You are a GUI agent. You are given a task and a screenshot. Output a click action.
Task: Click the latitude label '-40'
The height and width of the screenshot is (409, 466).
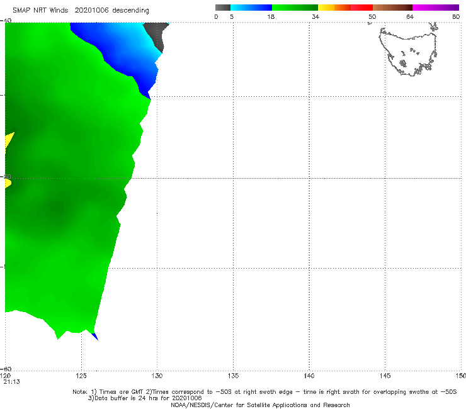click(x=6, y=20)
